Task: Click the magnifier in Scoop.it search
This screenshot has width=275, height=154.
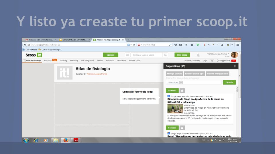Action: pyautogui.click(x=165, y=55)
